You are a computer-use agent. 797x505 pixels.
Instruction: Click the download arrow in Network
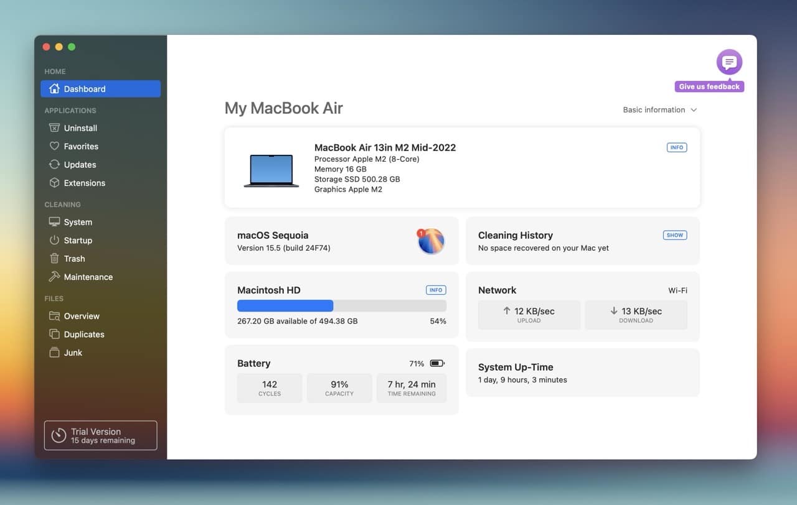click(x=614, y=311)
